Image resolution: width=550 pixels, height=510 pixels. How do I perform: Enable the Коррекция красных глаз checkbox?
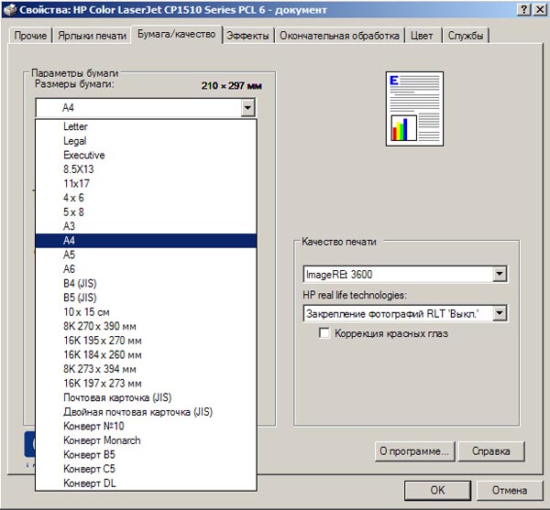coord(324,332)
